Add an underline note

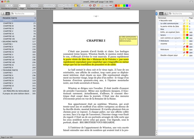[102, 5]
